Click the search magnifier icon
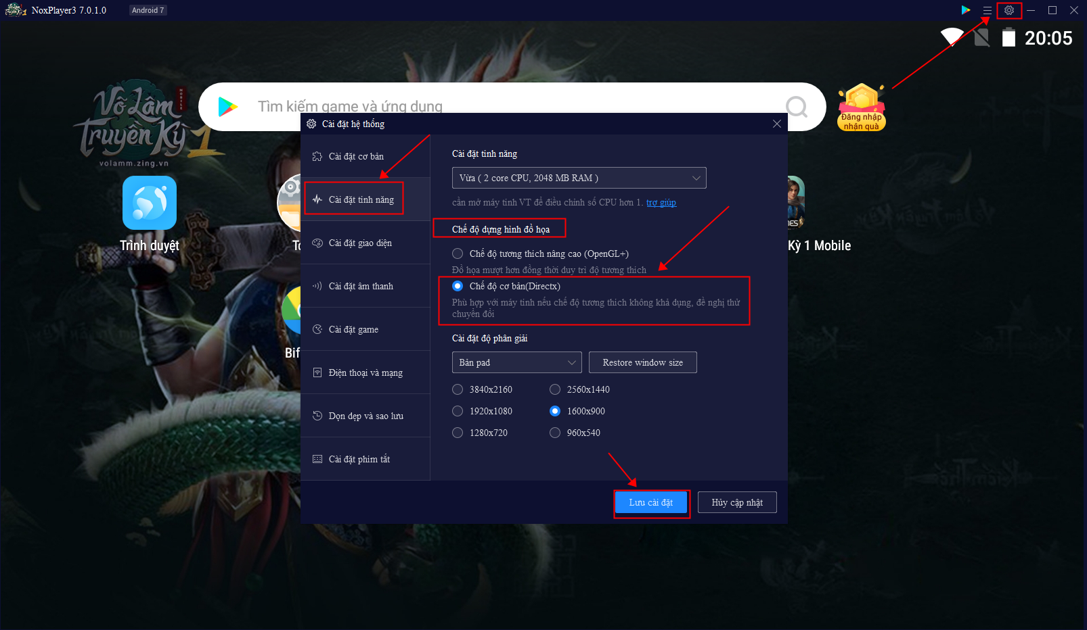The width and height of the screenshot is (1087, 630). coord(797,106)
